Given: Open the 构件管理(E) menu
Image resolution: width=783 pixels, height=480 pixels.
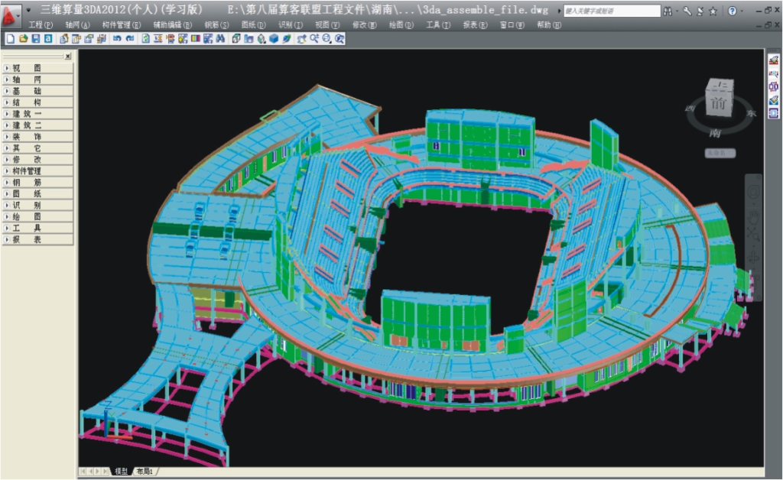Looking at the screenshot, I should click(x=122, y=25).
